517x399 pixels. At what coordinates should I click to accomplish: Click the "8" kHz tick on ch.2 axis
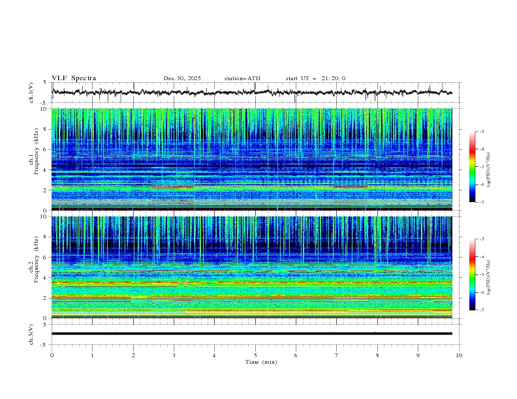point(46,237)
